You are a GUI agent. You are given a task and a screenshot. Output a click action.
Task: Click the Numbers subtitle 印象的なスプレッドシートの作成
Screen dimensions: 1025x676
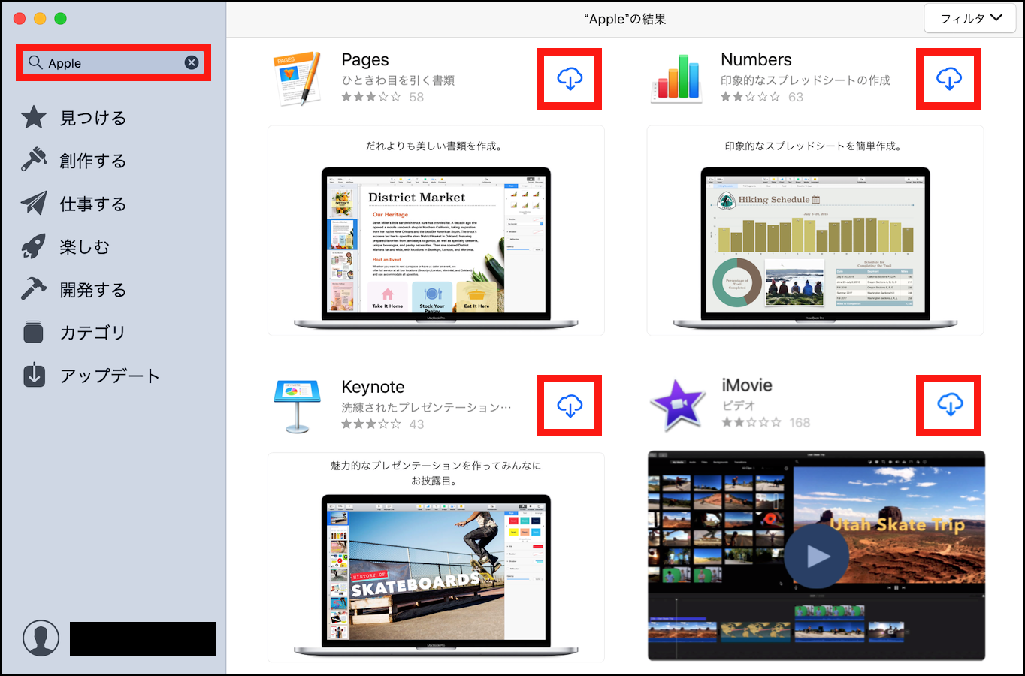(x=806, y=80)
